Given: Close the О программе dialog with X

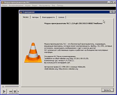Looking at the screenshot, I should tap(114, 12).
